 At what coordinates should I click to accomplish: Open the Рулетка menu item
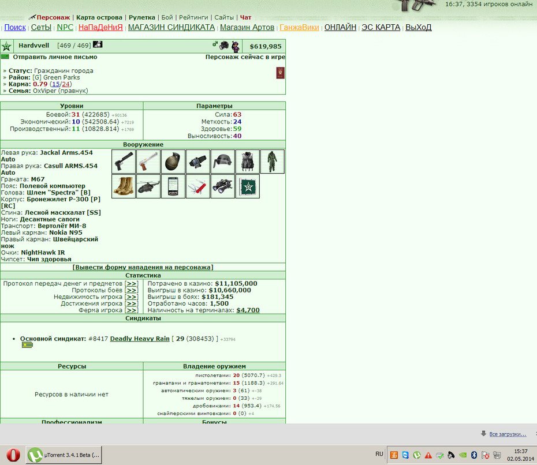(142, 17)
